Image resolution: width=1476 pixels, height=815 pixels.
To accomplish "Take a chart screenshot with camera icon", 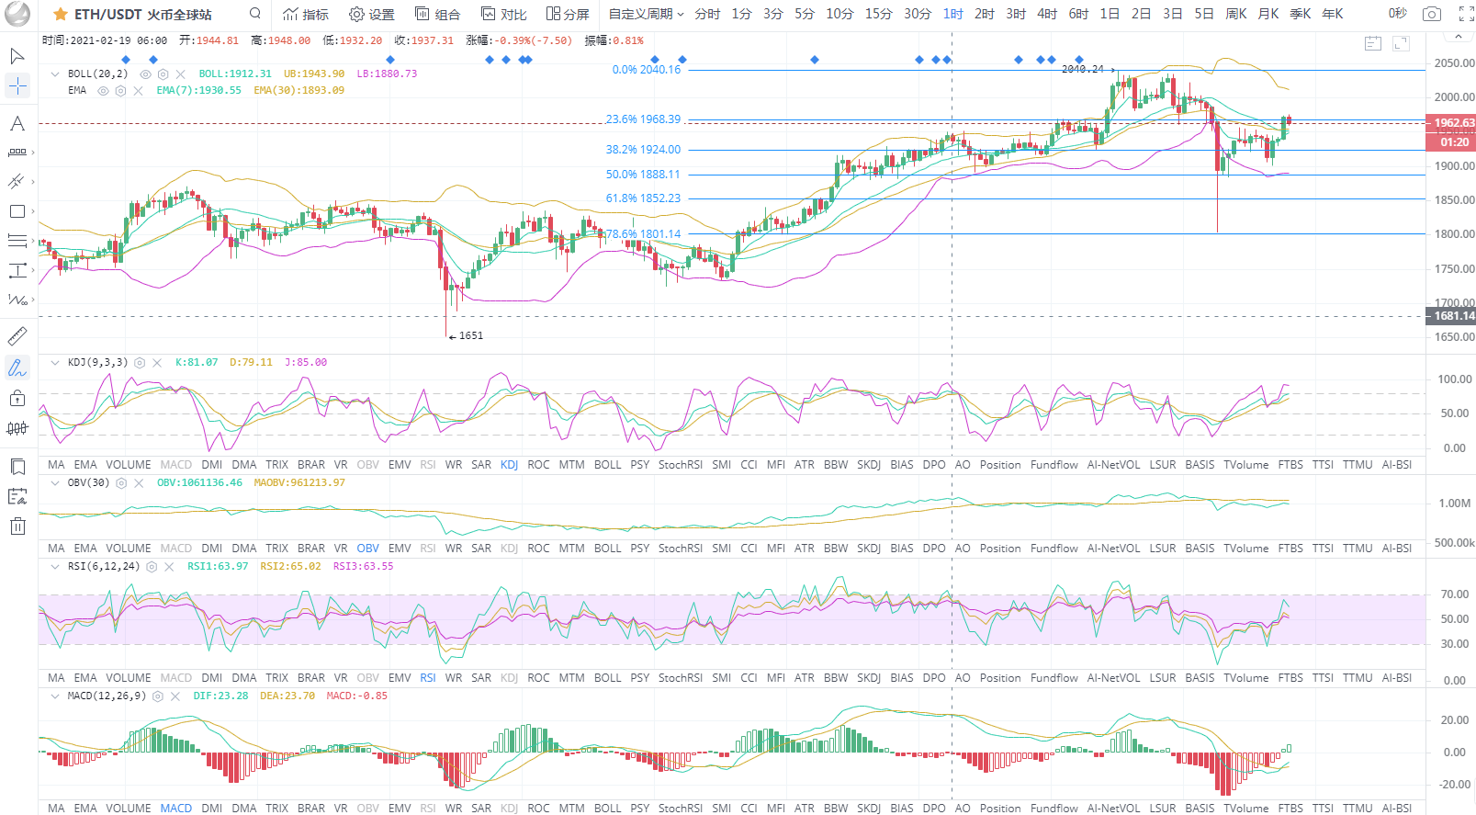I will tap(1431, 14).
